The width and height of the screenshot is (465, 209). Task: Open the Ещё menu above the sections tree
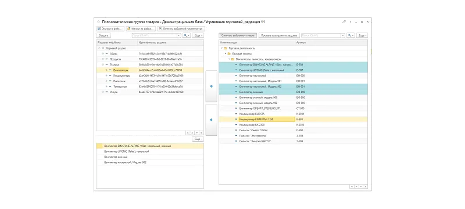pyautogui.click(x=198, y=35)
